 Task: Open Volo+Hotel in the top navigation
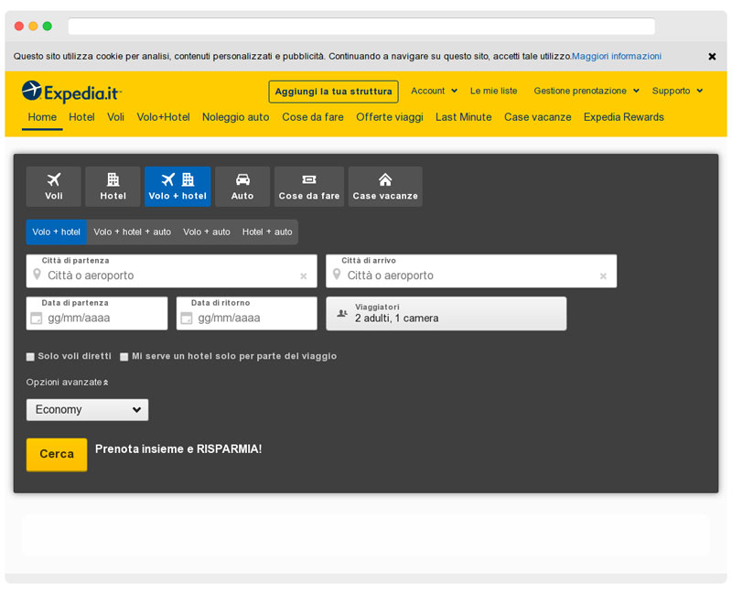164,117
